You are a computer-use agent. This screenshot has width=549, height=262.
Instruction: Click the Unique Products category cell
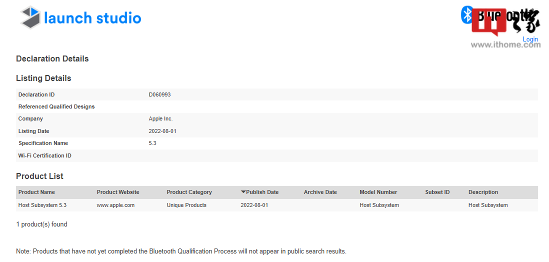click(186, 205)
